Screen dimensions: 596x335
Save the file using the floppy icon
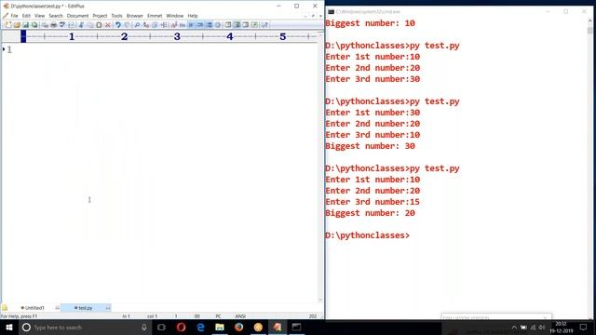pos(25,25)
